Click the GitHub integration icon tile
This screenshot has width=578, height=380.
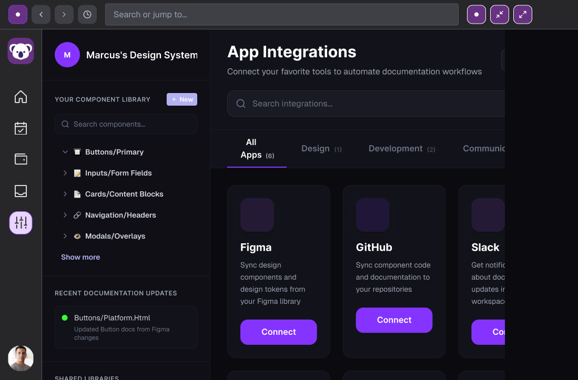(373, 215)
